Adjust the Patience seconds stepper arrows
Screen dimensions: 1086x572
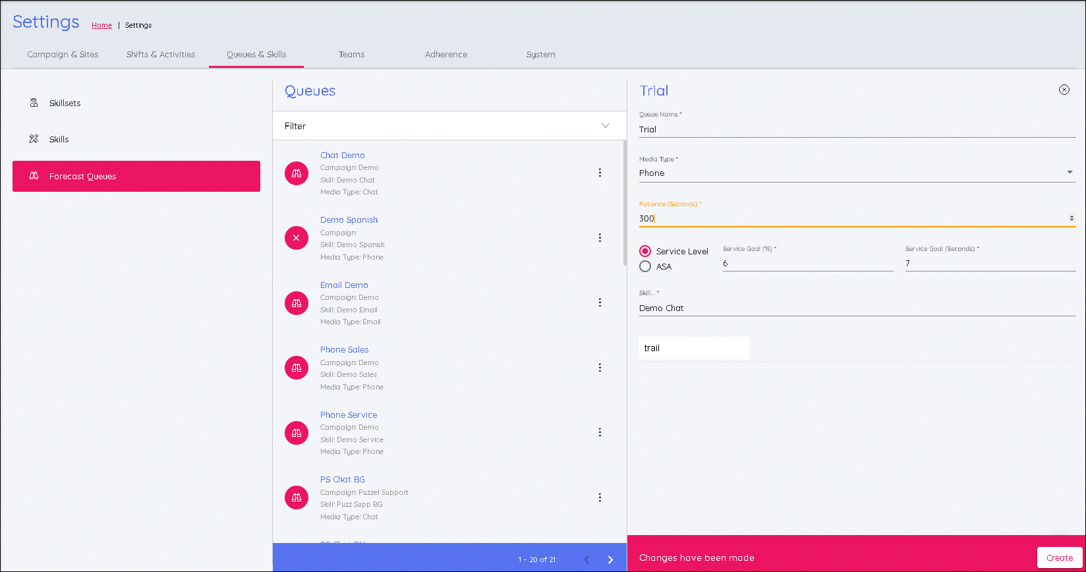pyautogui.click(x=1071, y=218)
